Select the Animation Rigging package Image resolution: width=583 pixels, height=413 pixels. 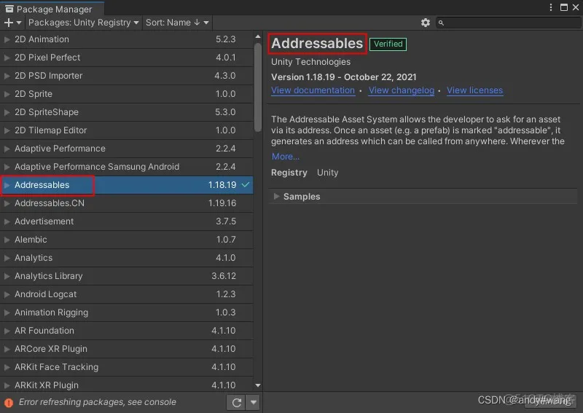click(x=126, y=312)
